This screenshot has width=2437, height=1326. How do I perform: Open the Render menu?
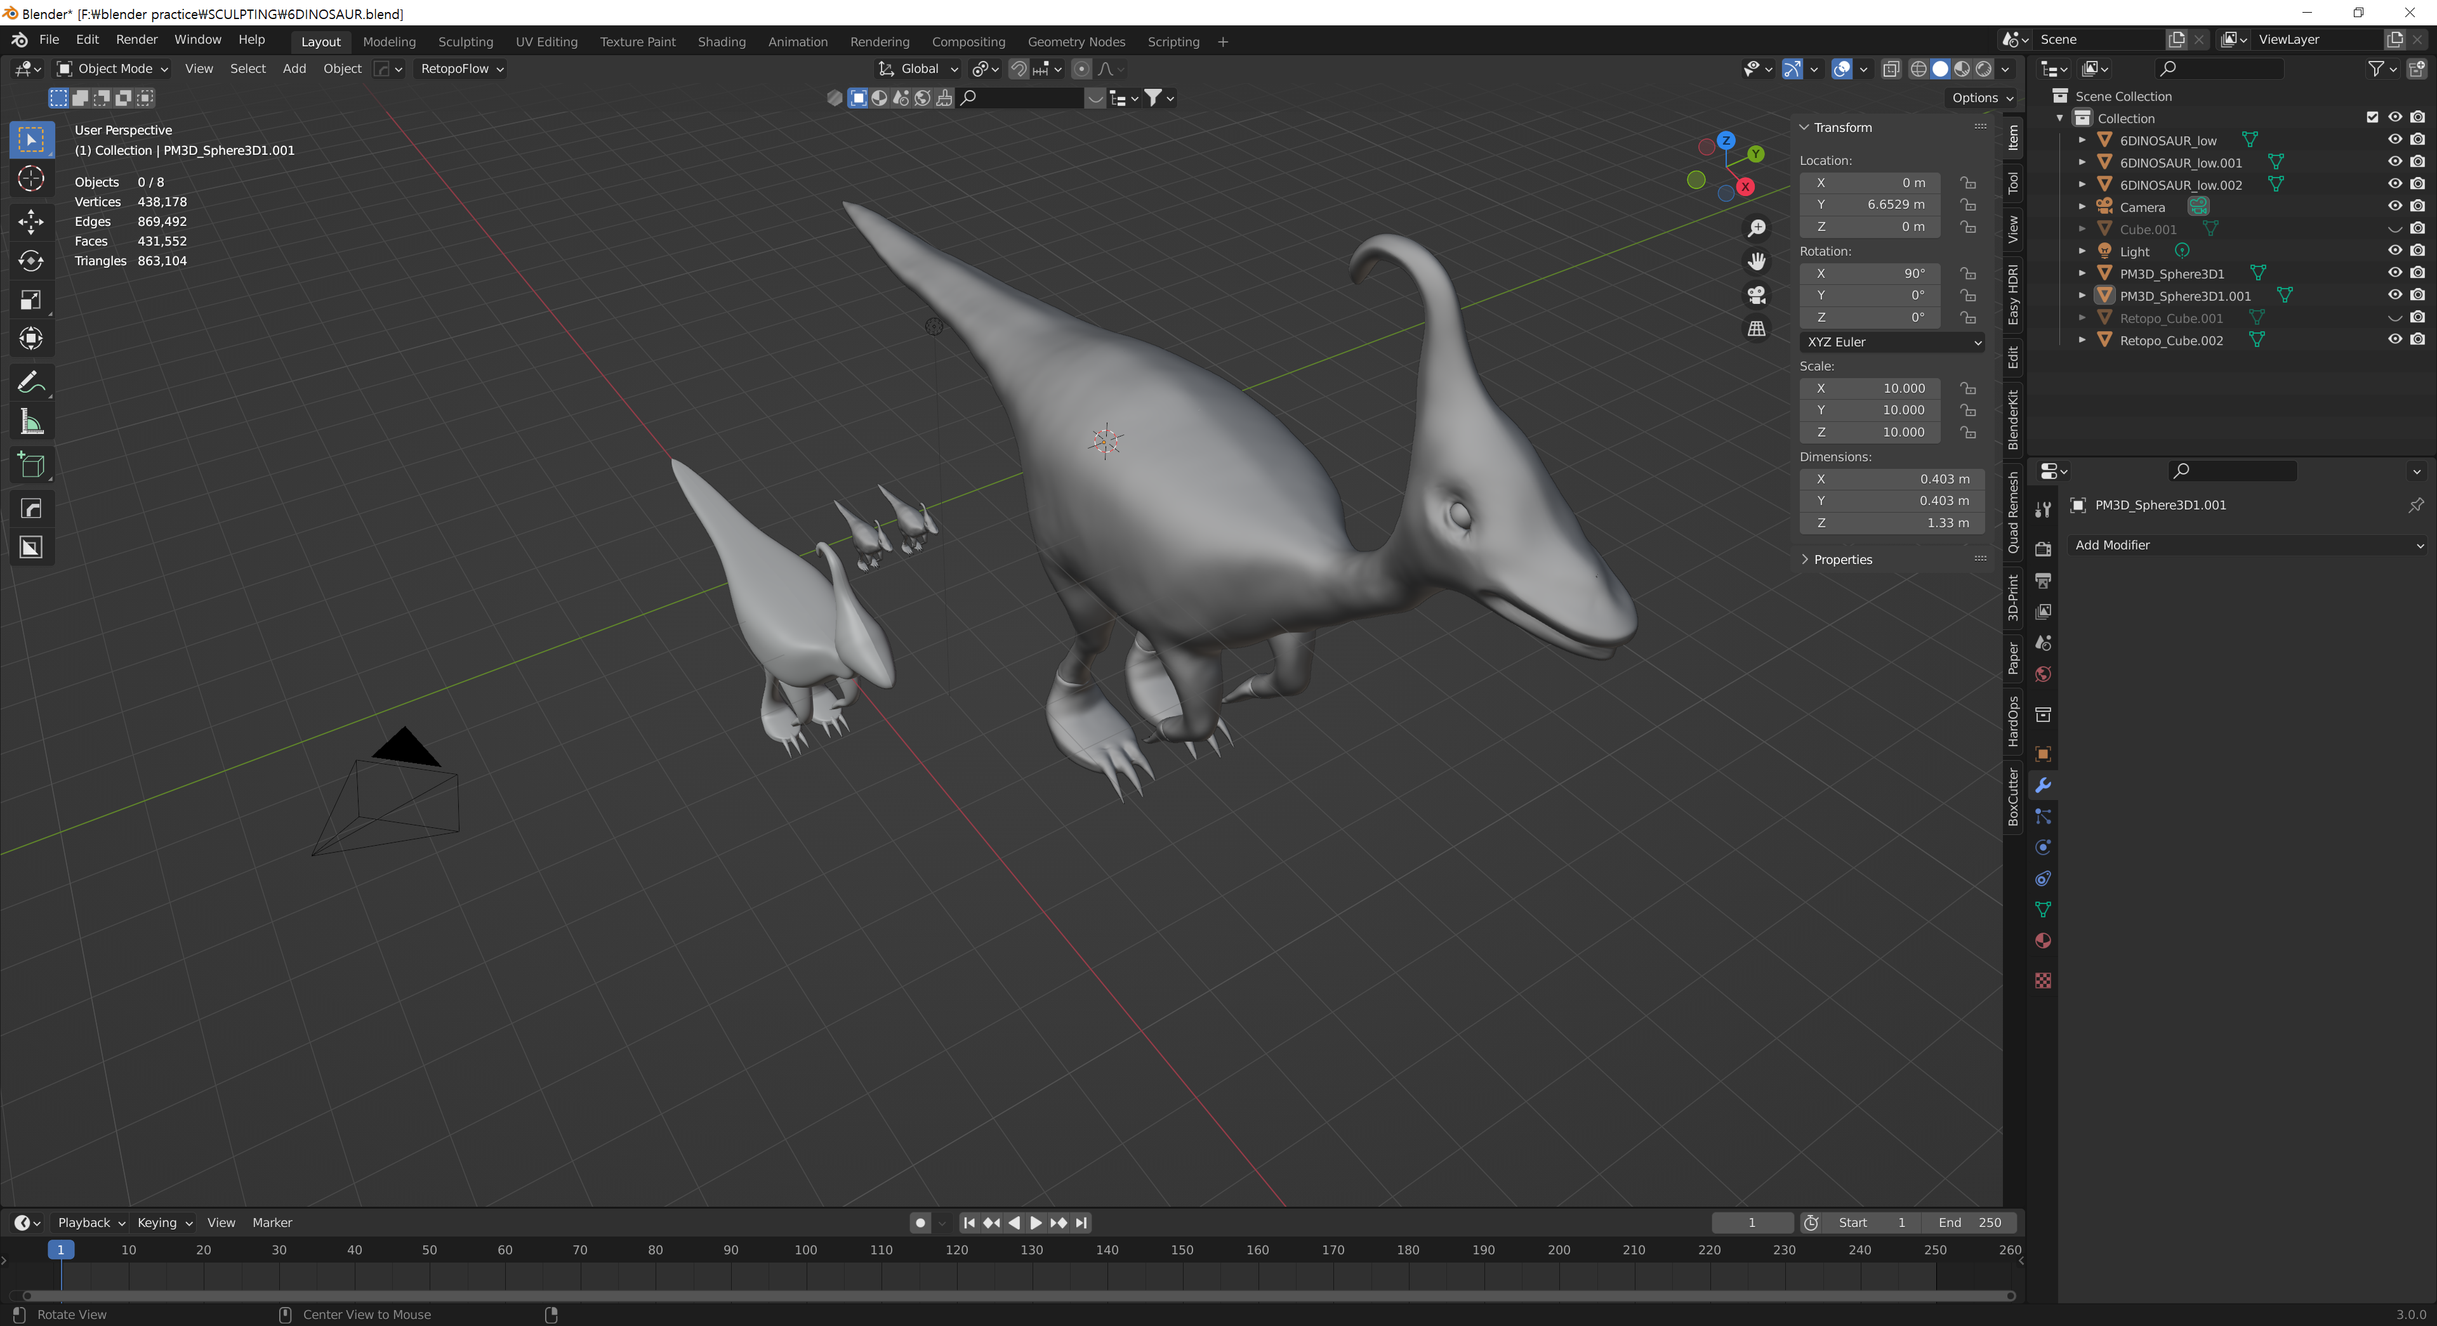click(x=136, y=40)
